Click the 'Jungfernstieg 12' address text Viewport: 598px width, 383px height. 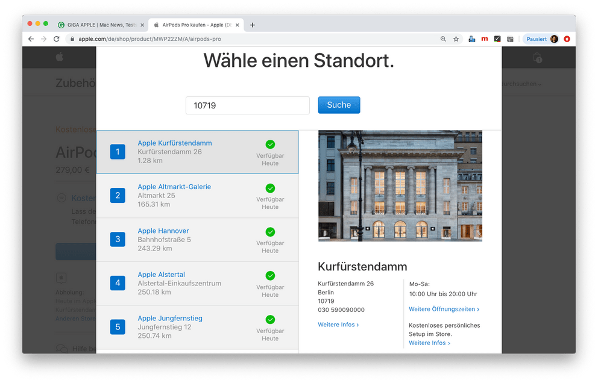pos(165,327)
